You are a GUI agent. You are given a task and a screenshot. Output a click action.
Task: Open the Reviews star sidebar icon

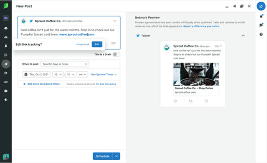coord(6,100)
